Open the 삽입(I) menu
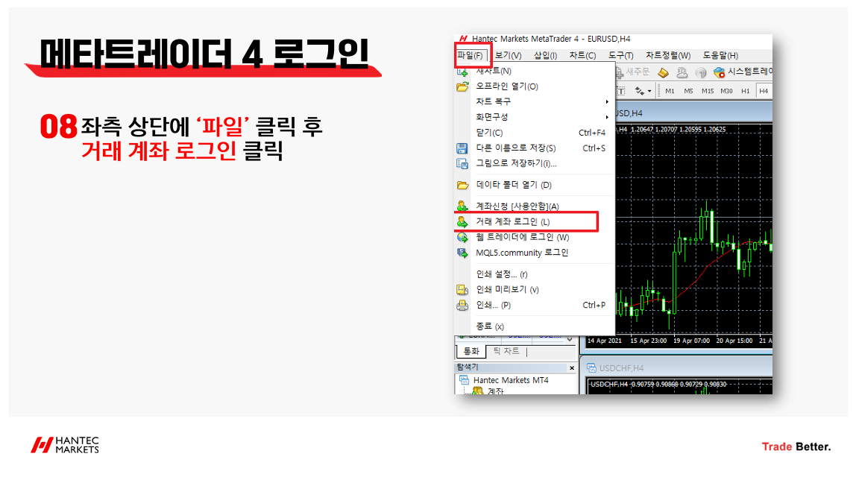 pyautogui.click(x=545, y=56)
